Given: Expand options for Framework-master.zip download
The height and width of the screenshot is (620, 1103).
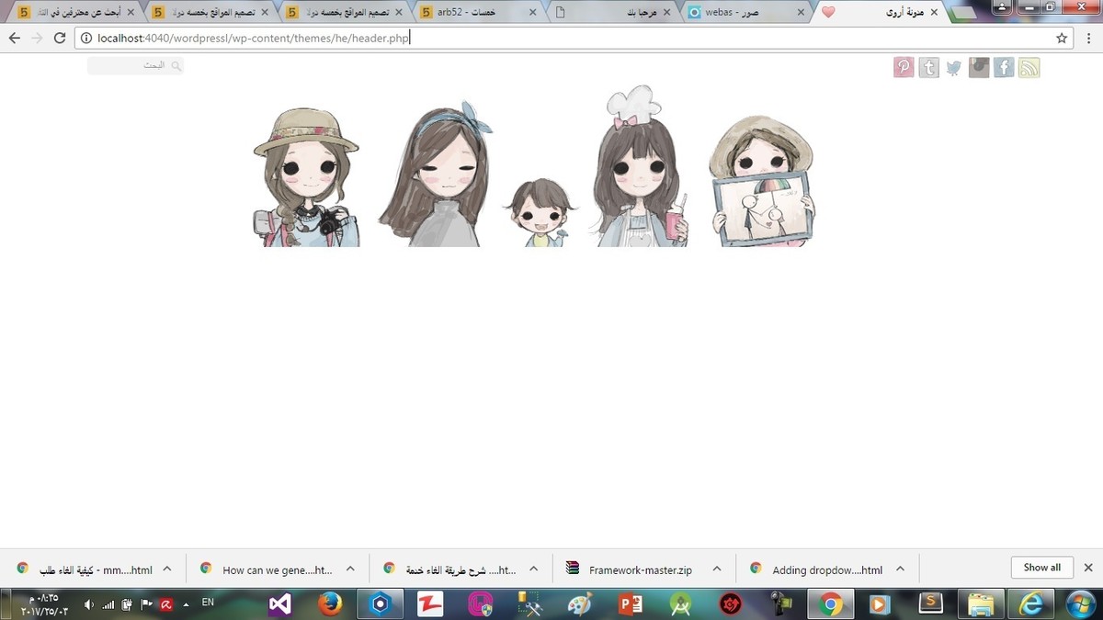Looking at the screenshot, I should 717,569.
